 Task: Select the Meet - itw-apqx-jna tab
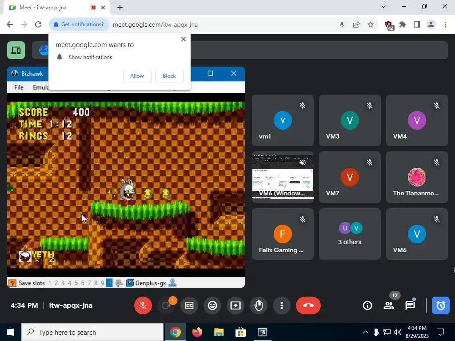(56, 8)
